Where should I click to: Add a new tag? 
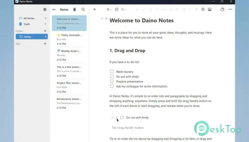tap(45, 44)
